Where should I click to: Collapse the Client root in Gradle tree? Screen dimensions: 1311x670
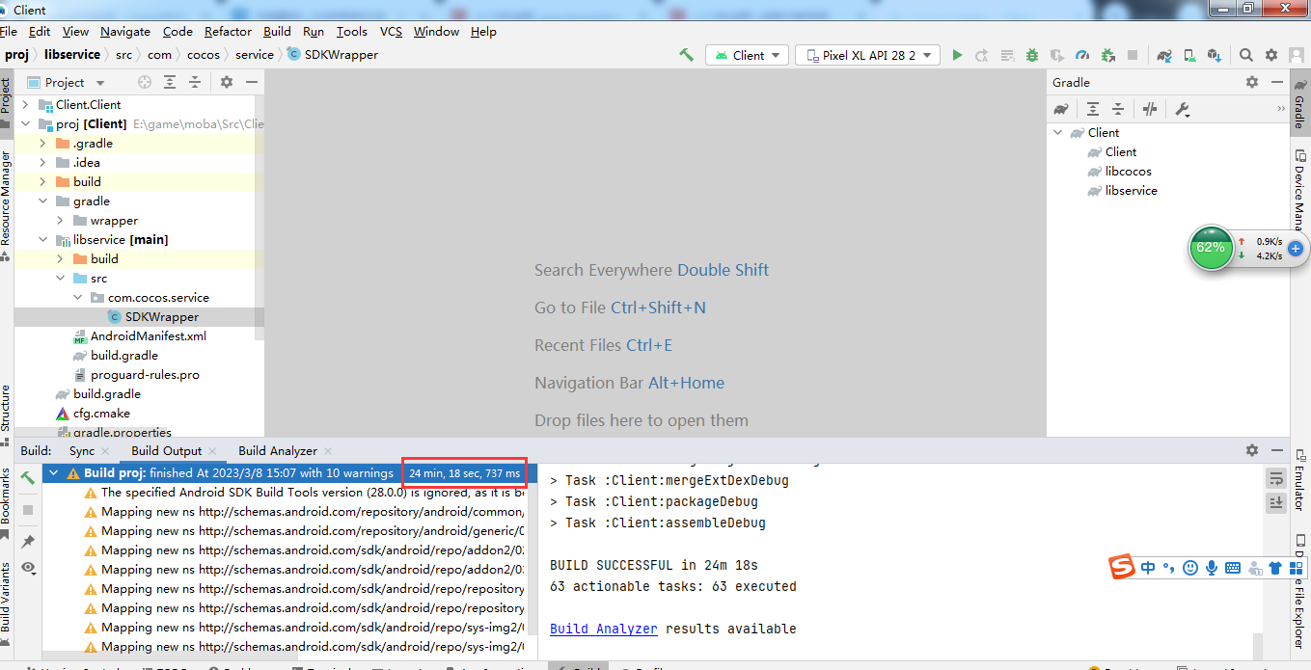1058,133
